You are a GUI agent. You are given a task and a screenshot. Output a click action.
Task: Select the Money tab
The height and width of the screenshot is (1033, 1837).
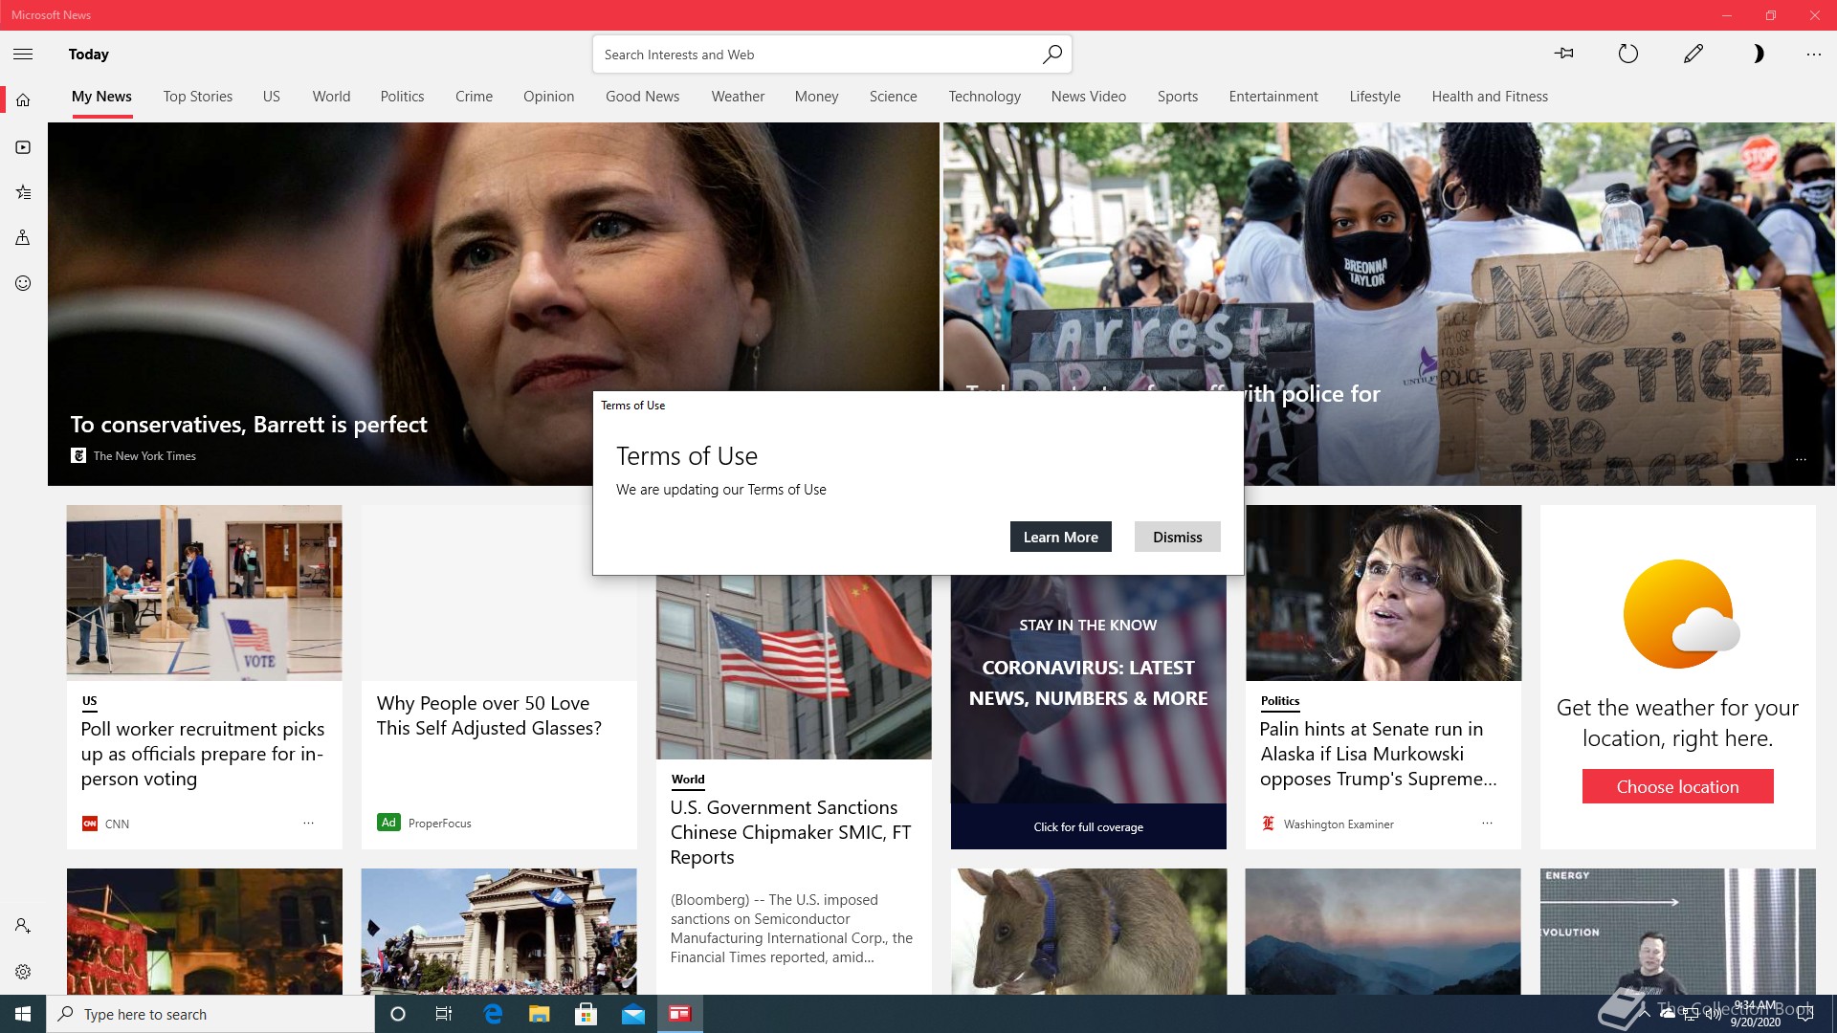click(816, 97)
